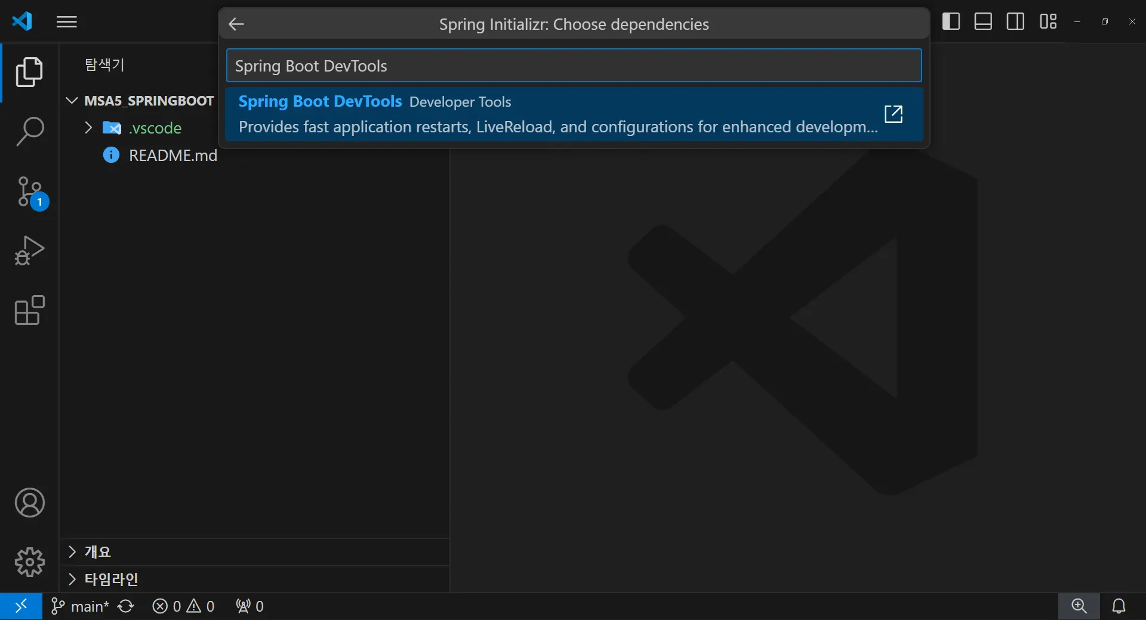Open notifications bell in status bar
This screenshot has width=1146, height=620.
click(x=1119, y=606)
